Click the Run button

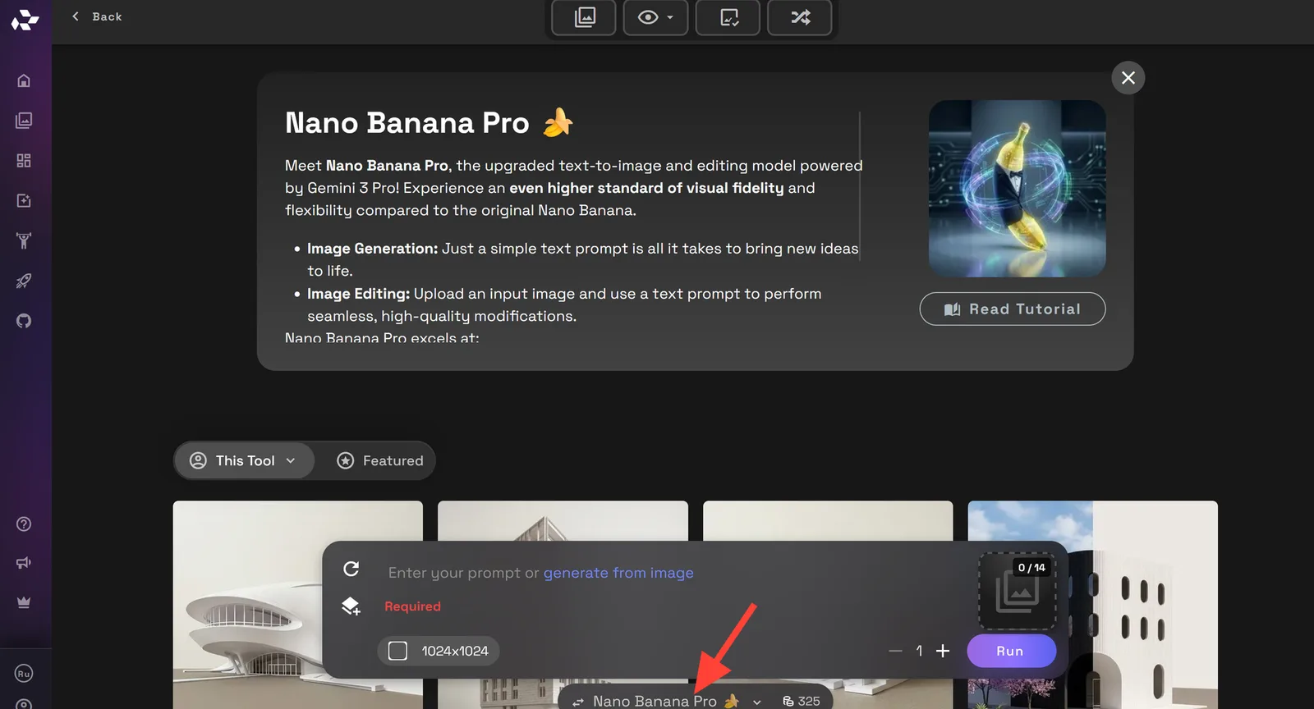pyautogui.click(x=1011, y=651)
